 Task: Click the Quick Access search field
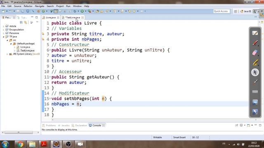(221, 11)
